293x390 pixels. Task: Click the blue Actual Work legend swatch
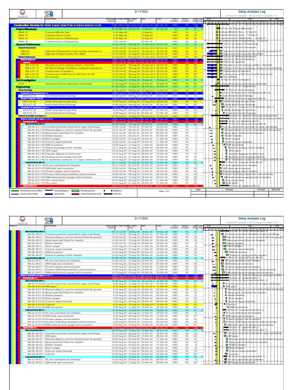(x=49, y=194)
